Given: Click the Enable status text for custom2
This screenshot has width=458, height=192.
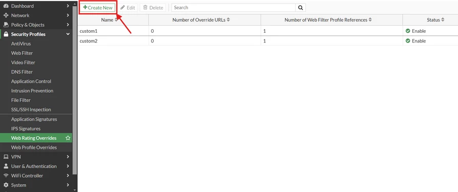Looking at the screenshot, I should [419, 41].
